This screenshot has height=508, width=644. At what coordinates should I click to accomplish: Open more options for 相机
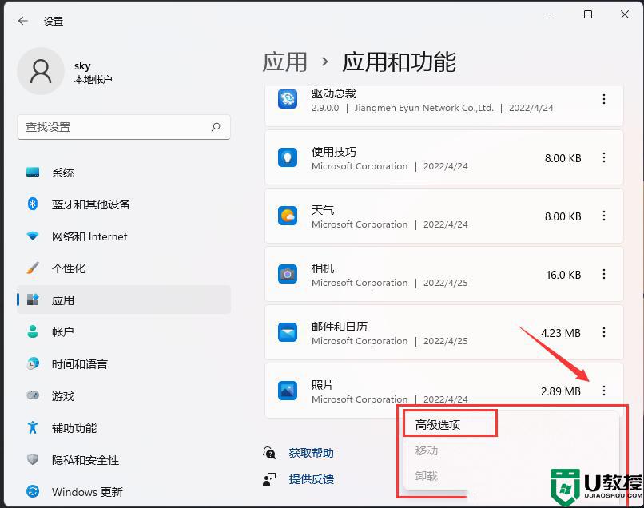pyautogui.click(x=604, y=274)
